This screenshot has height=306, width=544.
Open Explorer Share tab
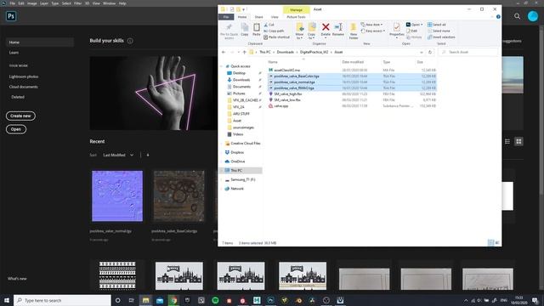[x=258, y=17]
